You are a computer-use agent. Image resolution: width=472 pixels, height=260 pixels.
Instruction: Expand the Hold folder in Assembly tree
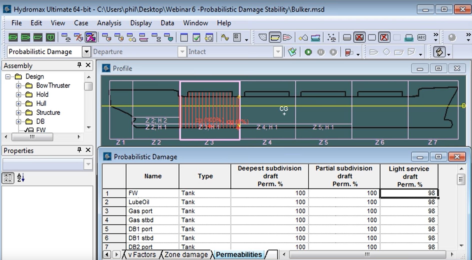(x=18, y=95)
